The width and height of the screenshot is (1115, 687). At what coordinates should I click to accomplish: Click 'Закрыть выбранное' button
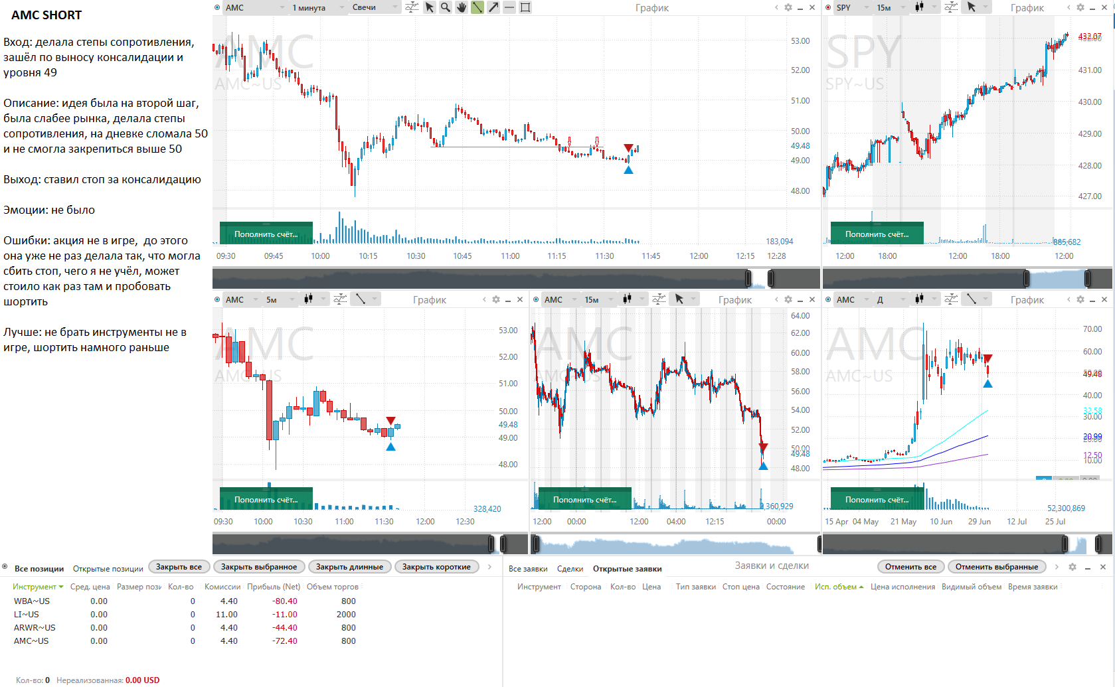[x=259, y=567]
